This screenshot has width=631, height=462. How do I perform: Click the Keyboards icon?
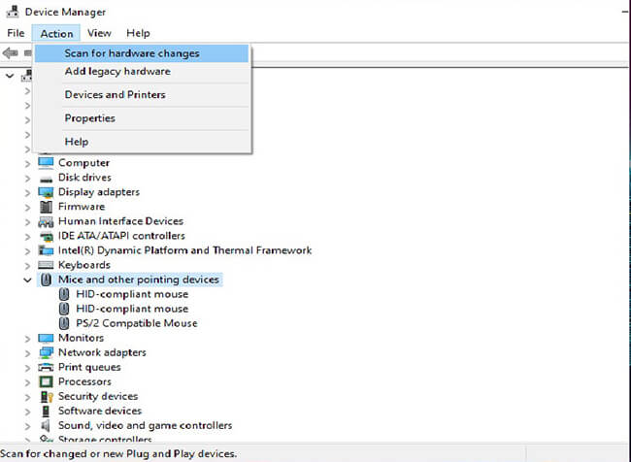[x=46, y=265]
